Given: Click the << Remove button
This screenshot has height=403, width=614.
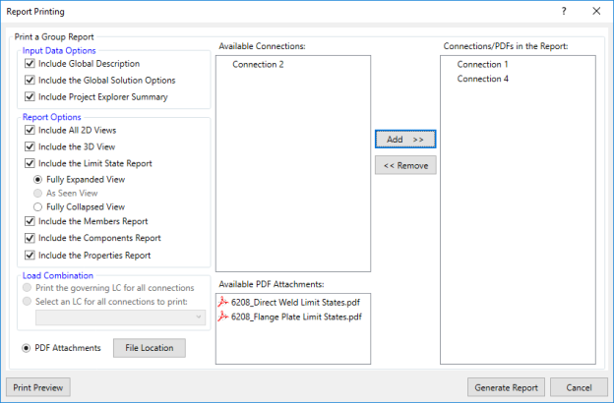Looking at the screenshot, I should (404, 165).
